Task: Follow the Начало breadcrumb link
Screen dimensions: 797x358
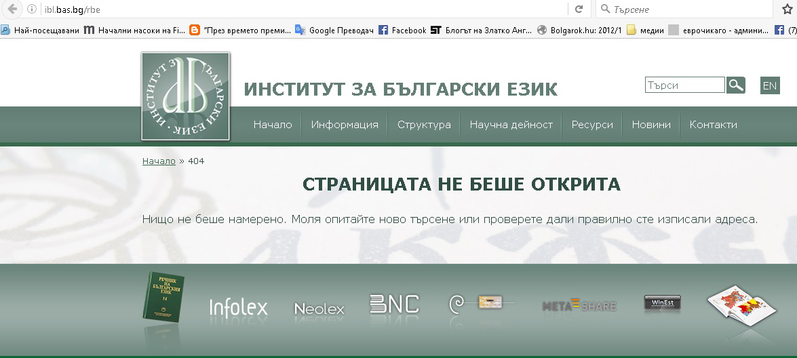Action: pos(159,161)
